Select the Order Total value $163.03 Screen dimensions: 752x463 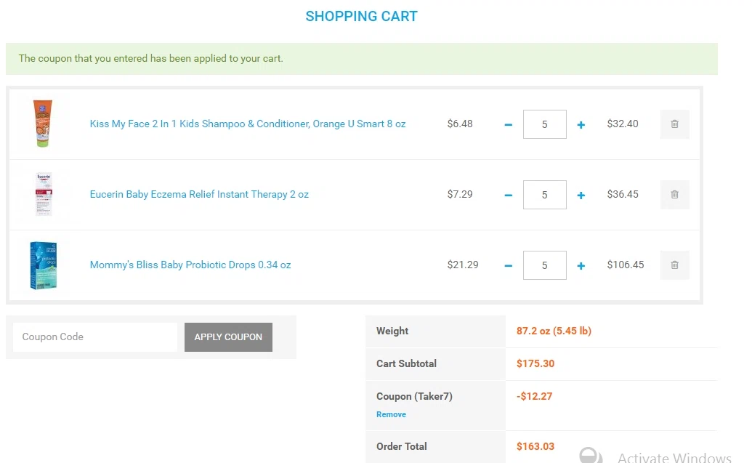535,447
